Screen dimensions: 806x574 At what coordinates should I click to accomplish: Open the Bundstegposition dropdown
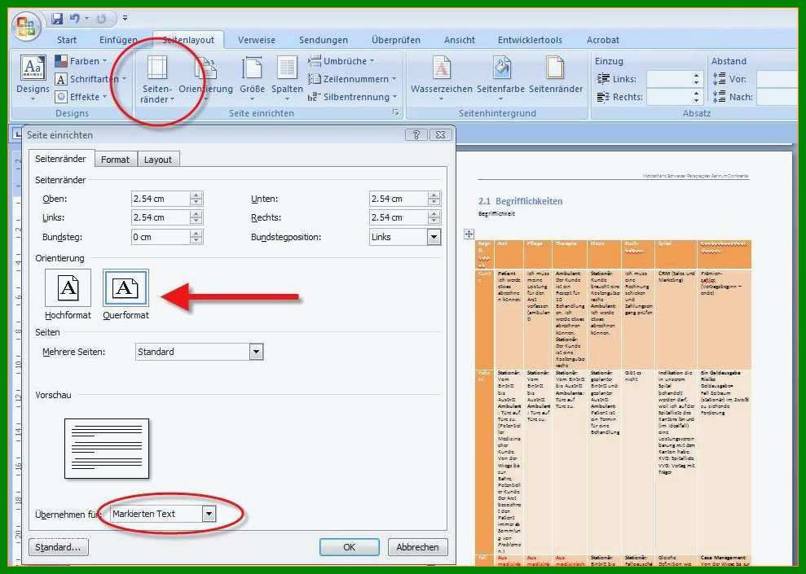[x=434, y=237]
